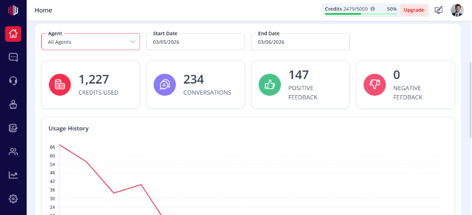This screenshot has width=472, height=215.
Task: Click the End Date field
Action: pyautogui.click(x=301, y=41)
